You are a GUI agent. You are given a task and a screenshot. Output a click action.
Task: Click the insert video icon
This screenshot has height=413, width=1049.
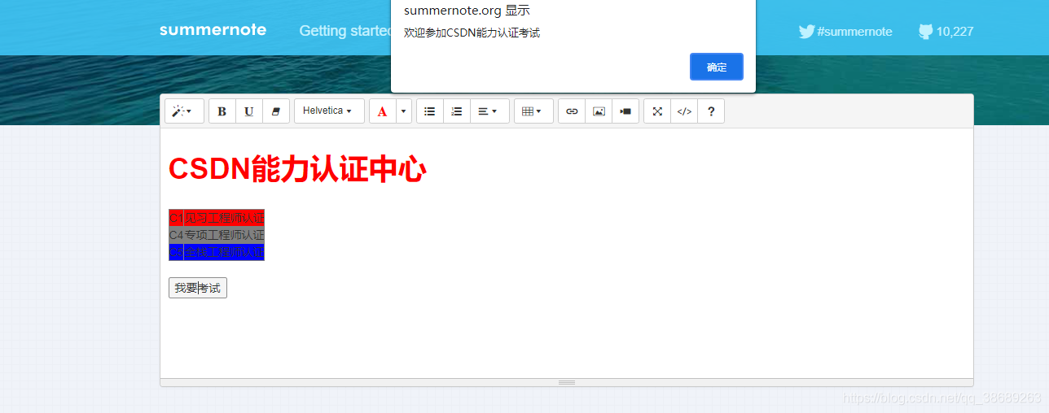(625, 111)
